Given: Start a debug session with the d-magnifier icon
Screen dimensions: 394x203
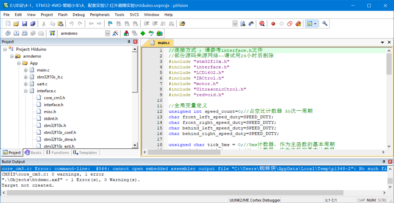Looking at the screenshot, I should point(262,24).
